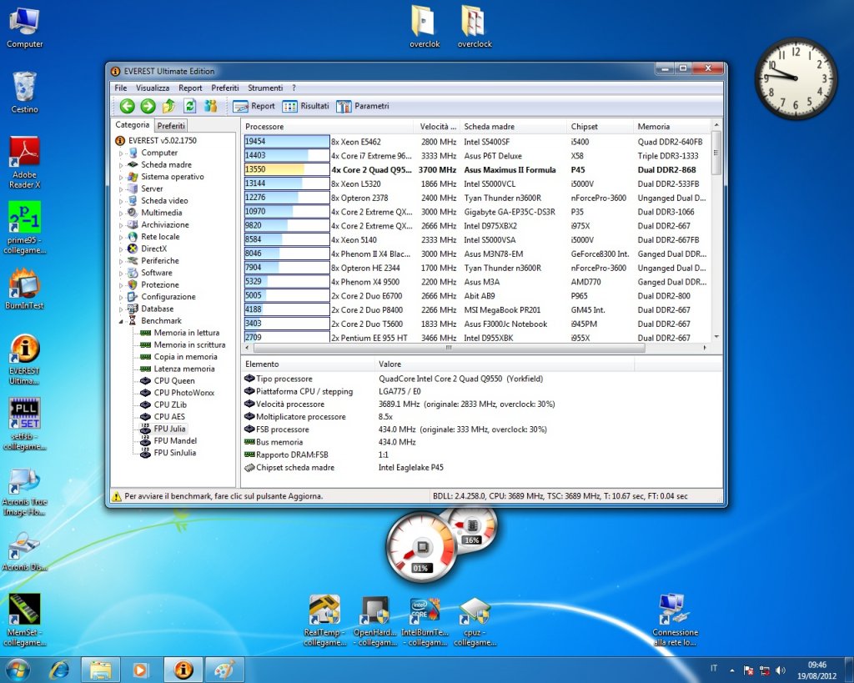Click the Up level arrow toolbar icon
The image size is (854, 683).
pyautogui.click(x=168, y=106)
